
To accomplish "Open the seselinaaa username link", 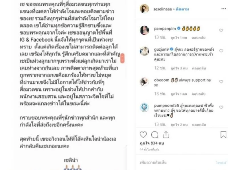I will 162,9.
